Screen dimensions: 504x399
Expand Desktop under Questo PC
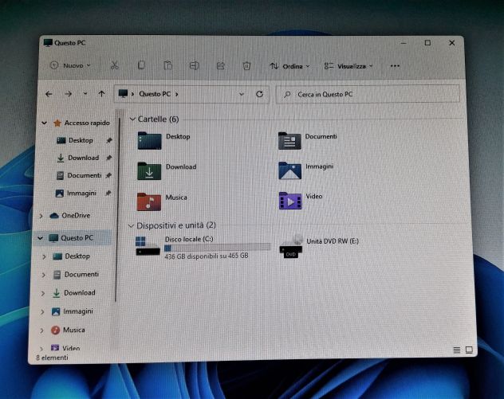tap(44, 256)
